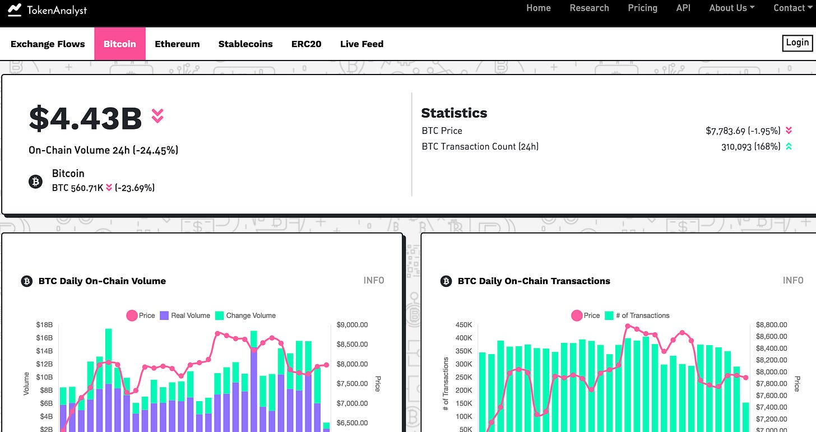Viewport: 816px width, 432px height.
Task: Click the down arrow beside BTC Price value
Action: click(789, 131)
